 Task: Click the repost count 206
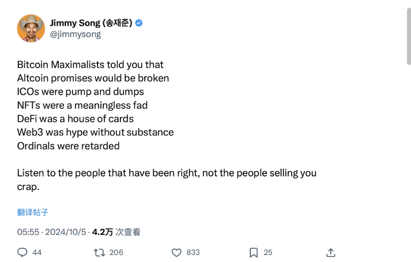116,252
